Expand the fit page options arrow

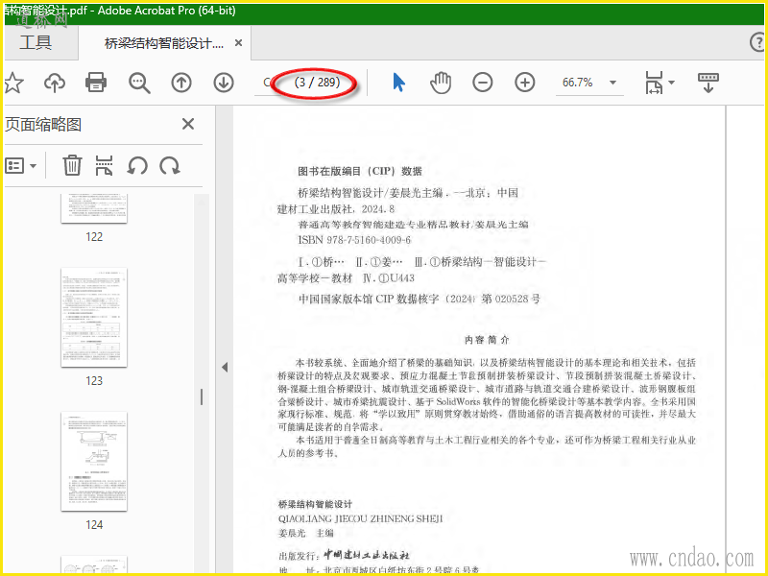(671, 83)
